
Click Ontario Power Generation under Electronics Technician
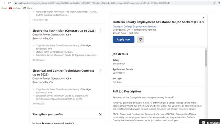(48, 34)
